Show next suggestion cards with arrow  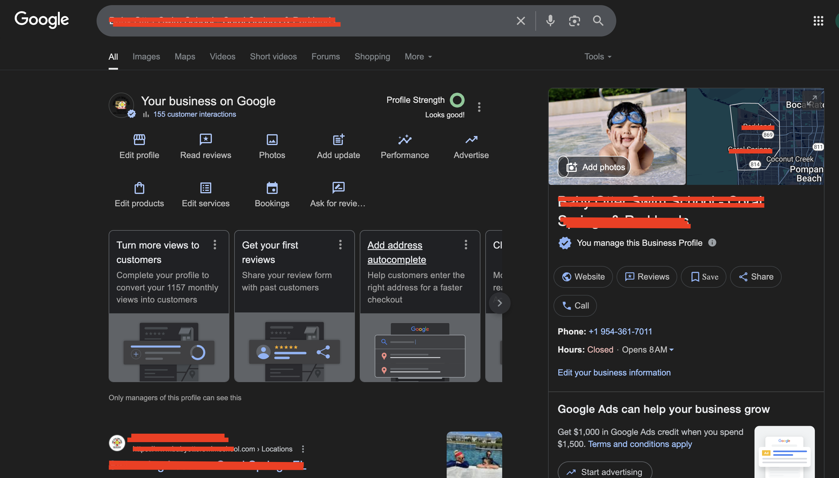(x=499, y=303)
